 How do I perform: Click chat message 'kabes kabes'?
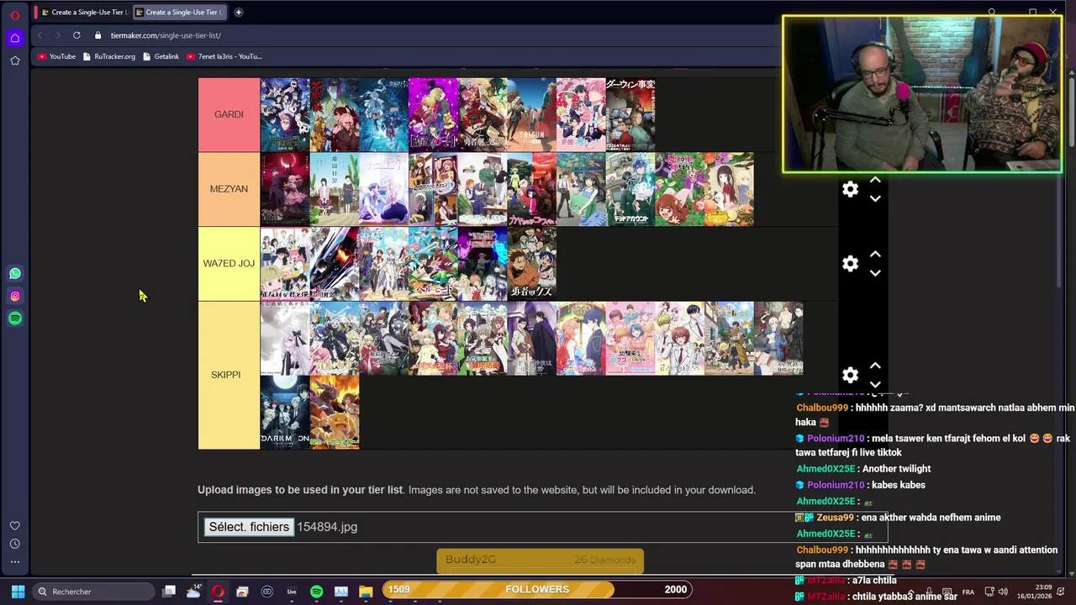click(899, 485)
